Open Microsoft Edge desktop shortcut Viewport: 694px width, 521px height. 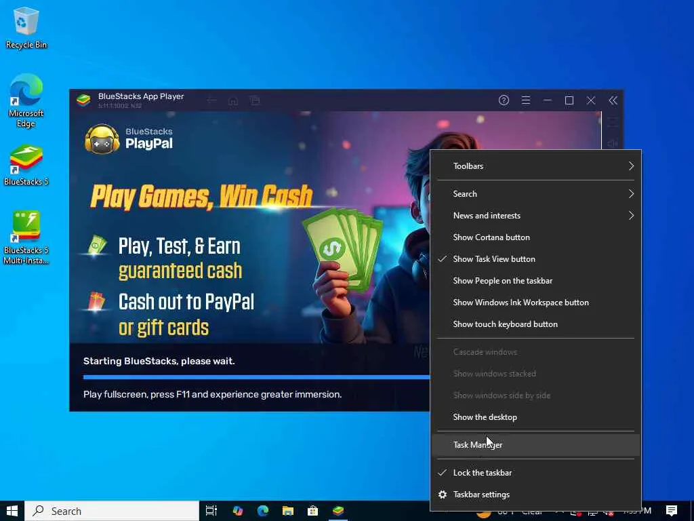point(26,101)
